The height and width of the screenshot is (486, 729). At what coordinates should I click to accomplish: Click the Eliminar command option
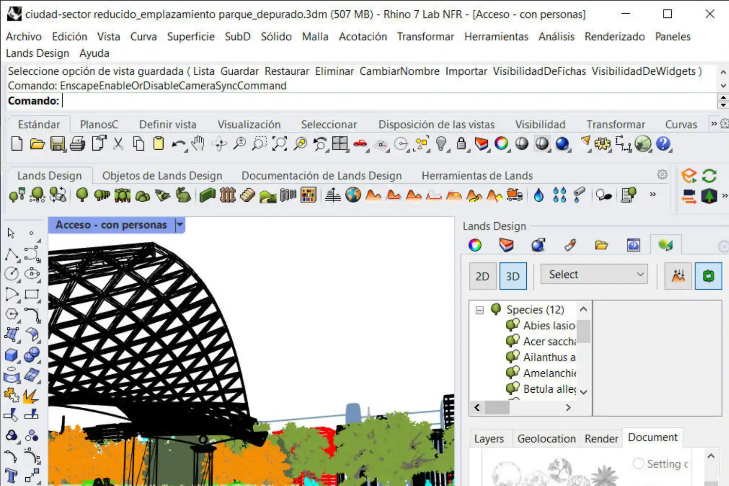coord(334,71)
